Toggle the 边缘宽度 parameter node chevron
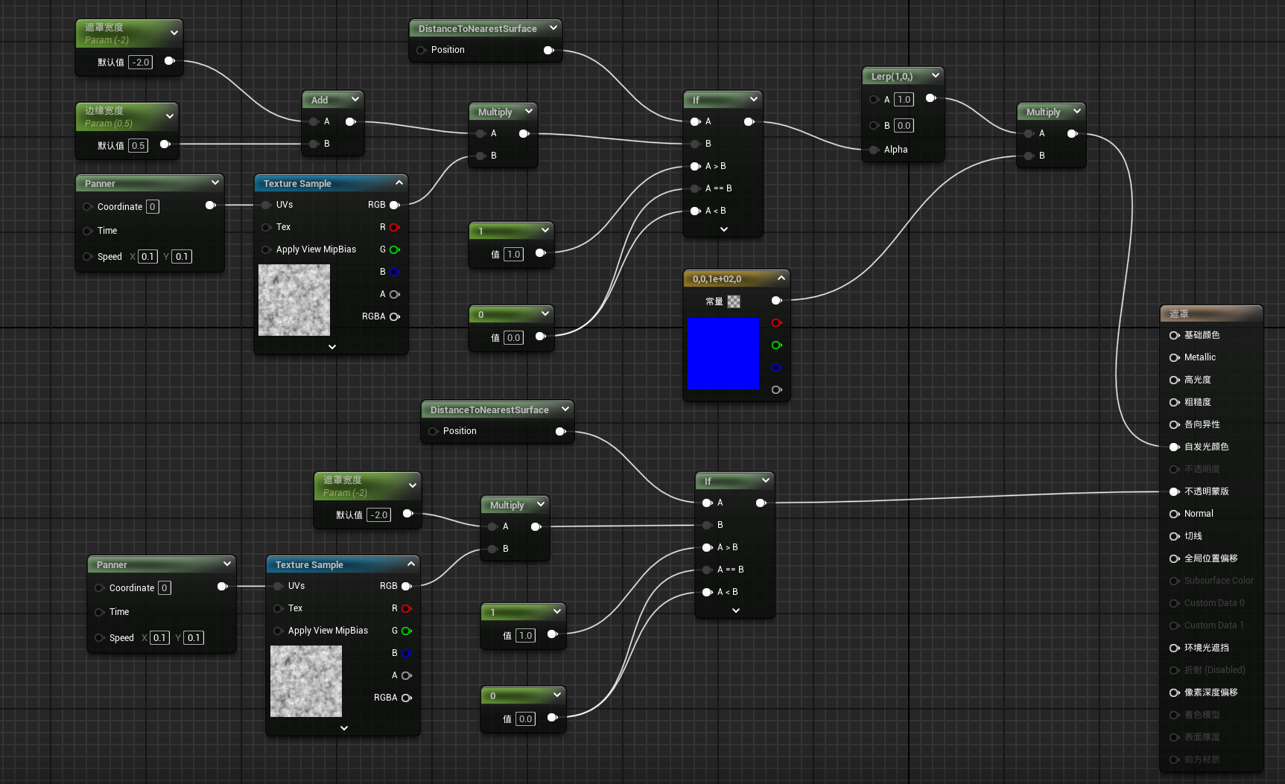The height and width of the screenshot is (784, 1285). click(x=170, y=116)
